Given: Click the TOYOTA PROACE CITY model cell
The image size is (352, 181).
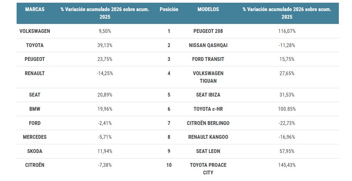Looking at the screenshot, I should click(x=208, y=169).
